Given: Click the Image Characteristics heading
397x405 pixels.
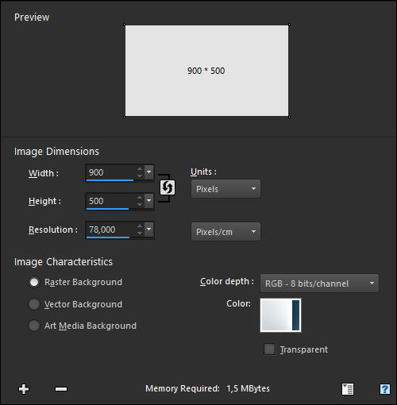Looking at the screenshot, I should pyautogui.click(x=64, y=262).
